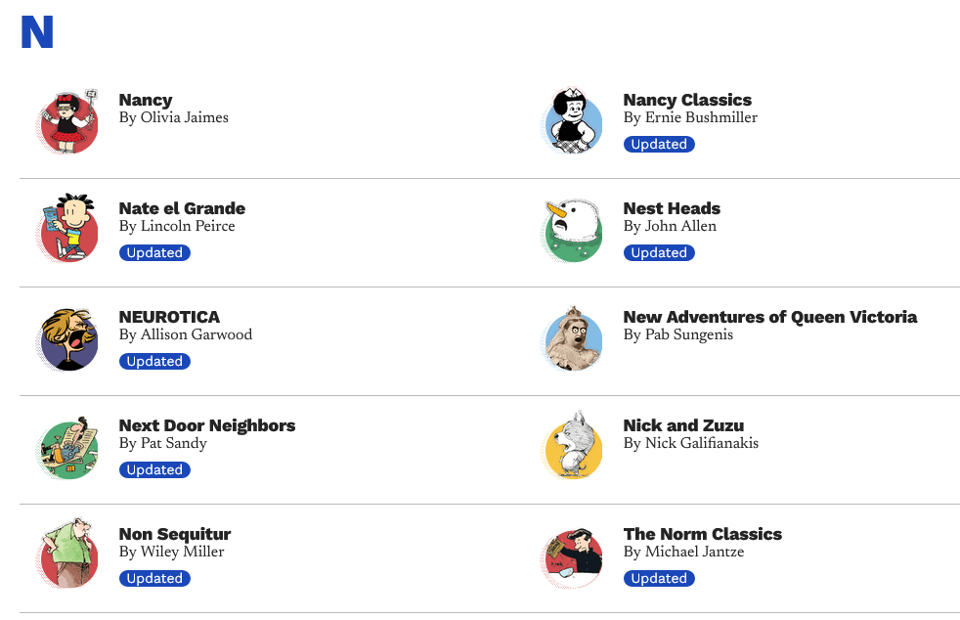Click the Nancy comic avatar icon

tap(68, 123)
